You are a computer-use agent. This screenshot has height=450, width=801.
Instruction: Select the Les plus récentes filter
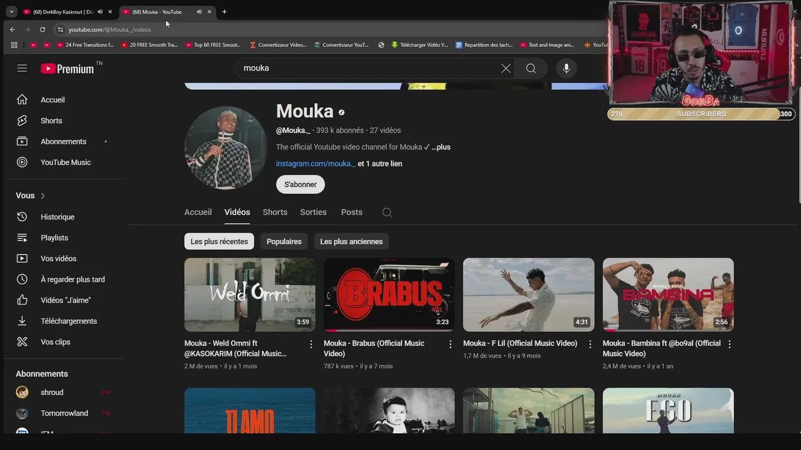pyautogui.click(x=219, y=241)
